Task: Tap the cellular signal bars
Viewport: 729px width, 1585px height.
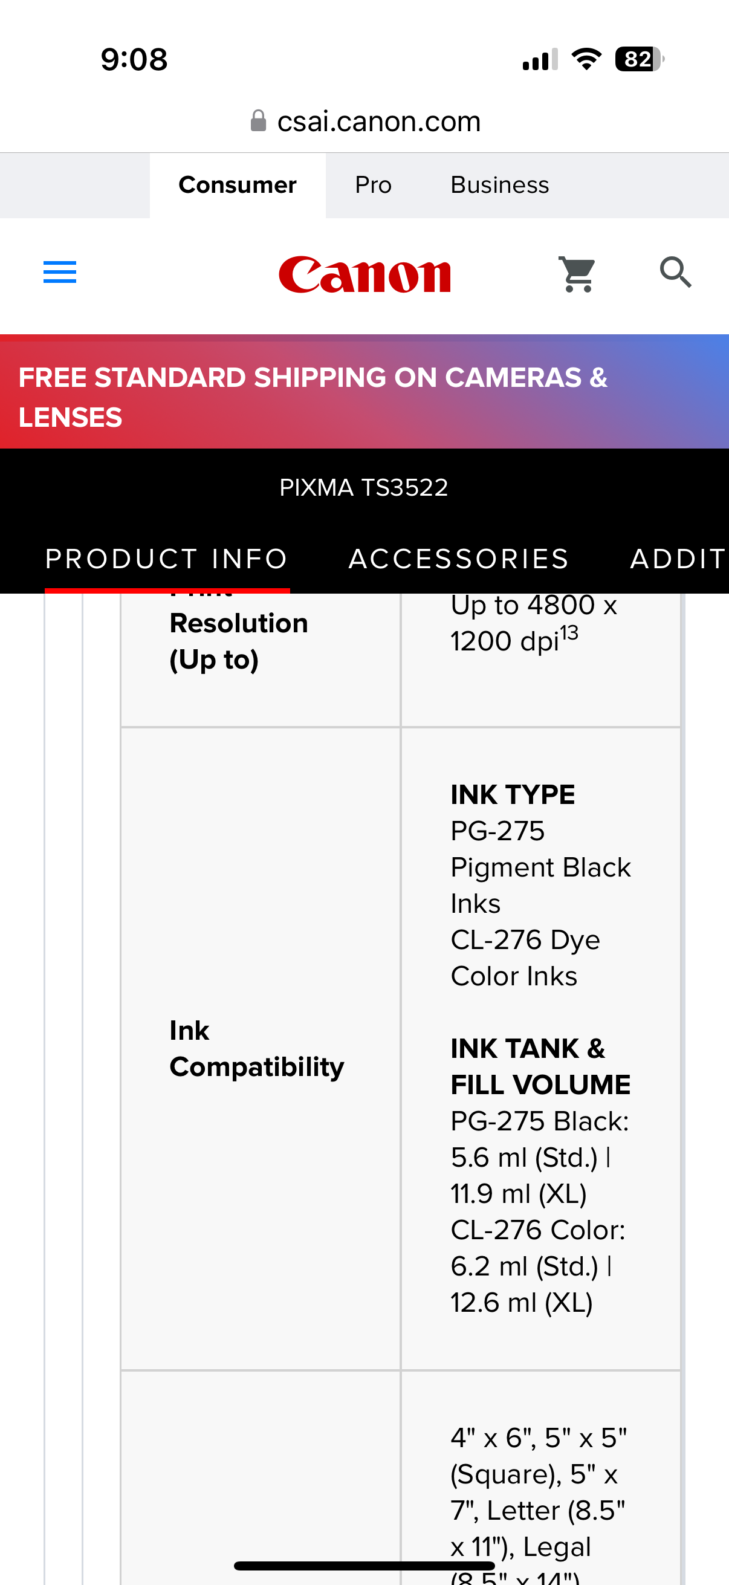Action: [x=540, y=60]
